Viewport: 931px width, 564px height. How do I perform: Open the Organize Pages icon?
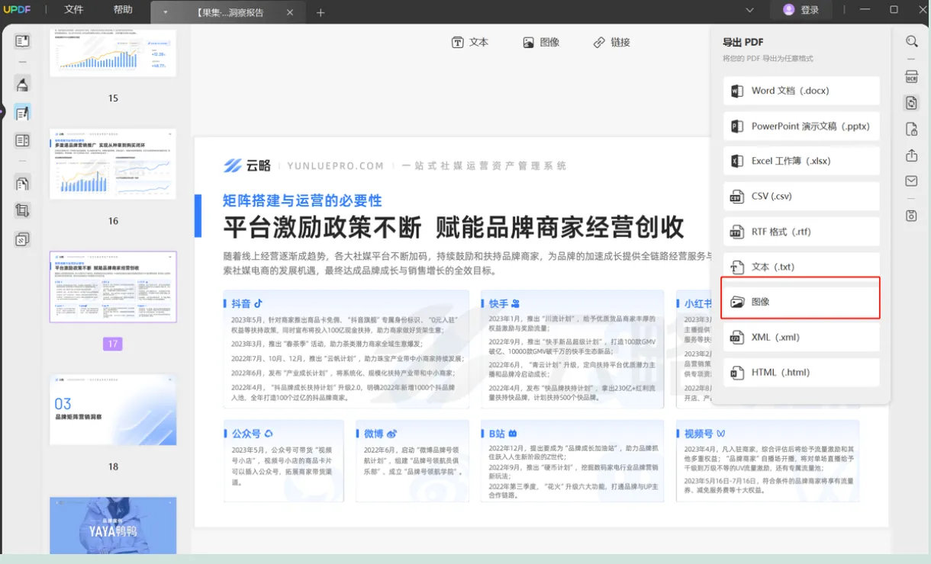(x=22, y=183)
